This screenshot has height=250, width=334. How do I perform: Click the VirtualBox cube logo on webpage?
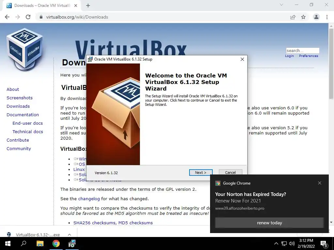pyautogui.click(x=25, y=49)
